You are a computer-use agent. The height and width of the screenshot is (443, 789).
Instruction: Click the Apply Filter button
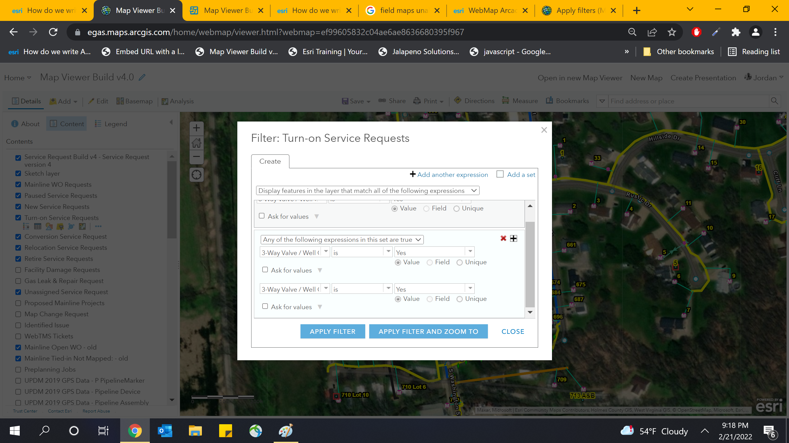coord(333,331)
